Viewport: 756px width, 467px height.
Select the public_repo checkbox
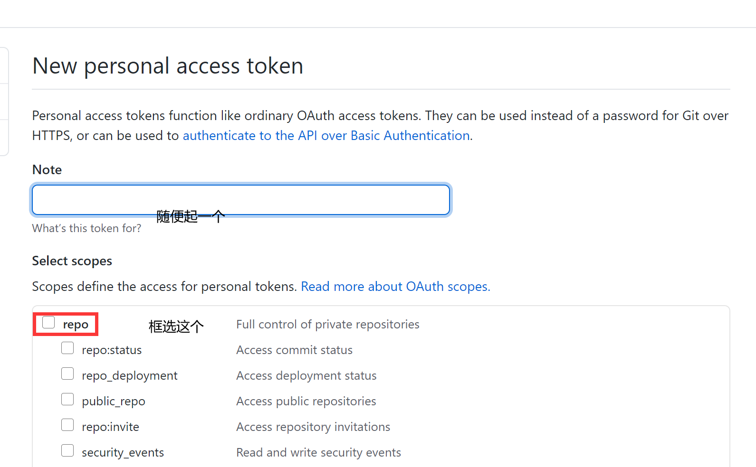click(67, 400)
